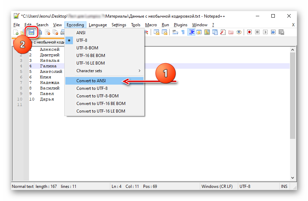
Task: Select ANSI encoding in the menu
Action: point(105,32)
